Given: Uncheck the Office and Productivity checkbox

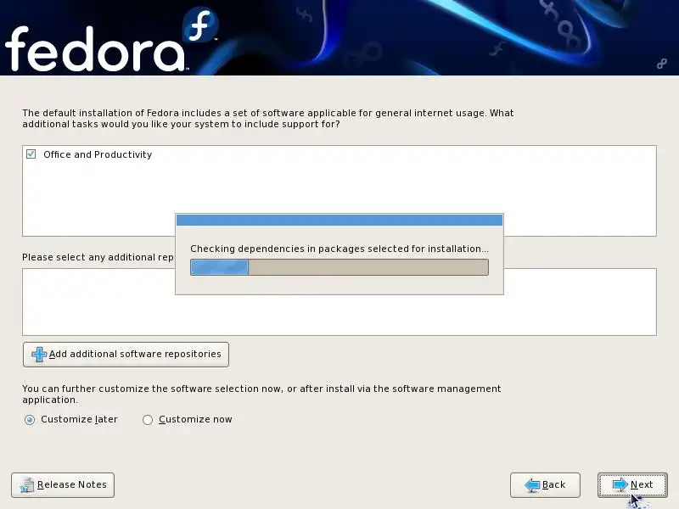Looking at the screenshot, I should click(x=31, y=154).
